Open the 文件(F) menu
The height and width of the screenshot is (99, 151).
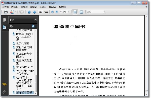click(x=6, y=7)
